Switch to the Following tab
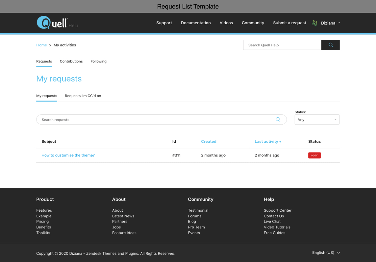376x262 pixels. (98, 61)
